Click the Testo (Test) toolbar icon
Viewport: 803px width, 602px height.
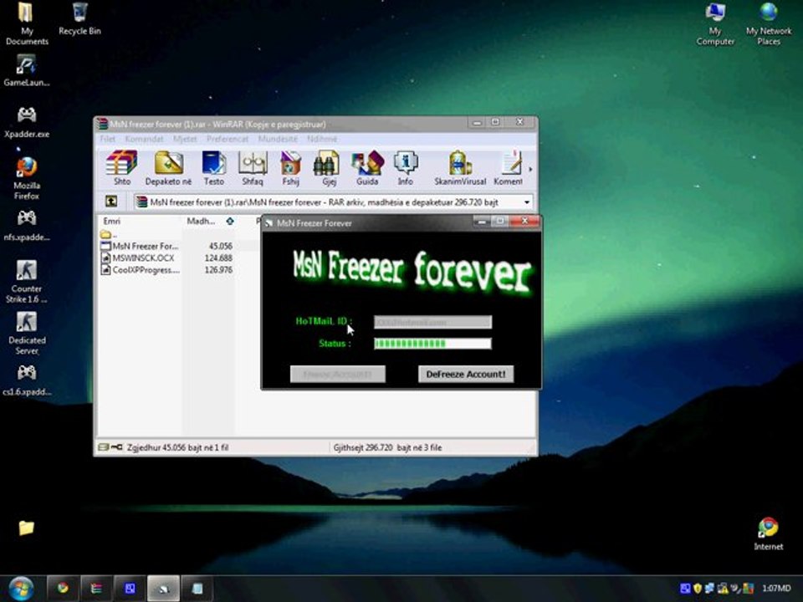213,168
